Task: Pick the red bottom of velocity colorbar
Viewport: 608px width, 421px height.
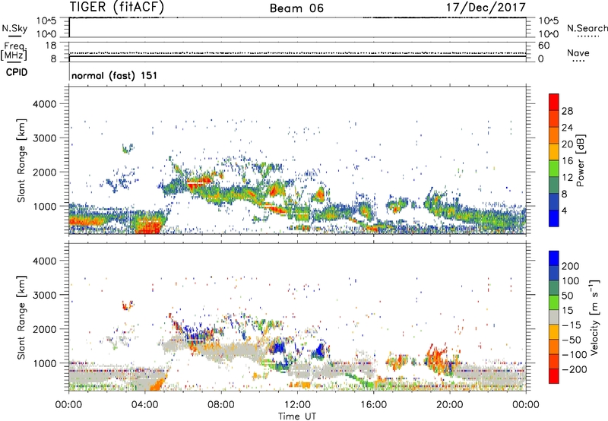Action: [x=554, y=376]
